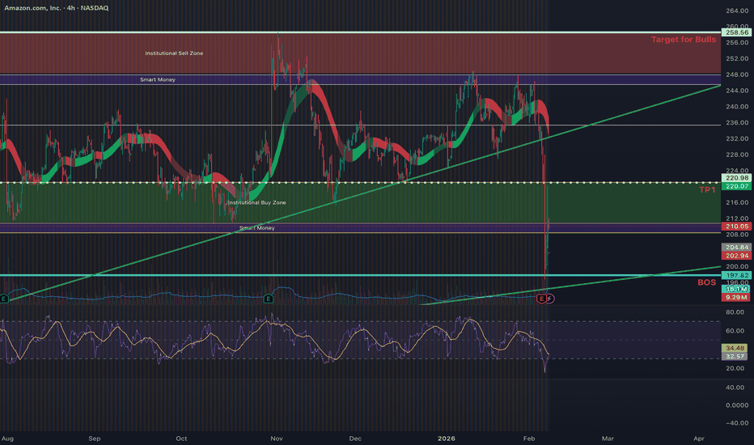The width and height of the screenshot is (754, 445).
Task: Click the 34.48 oscillator value tag
Action: pyautogui.click(x=736, y=347)
